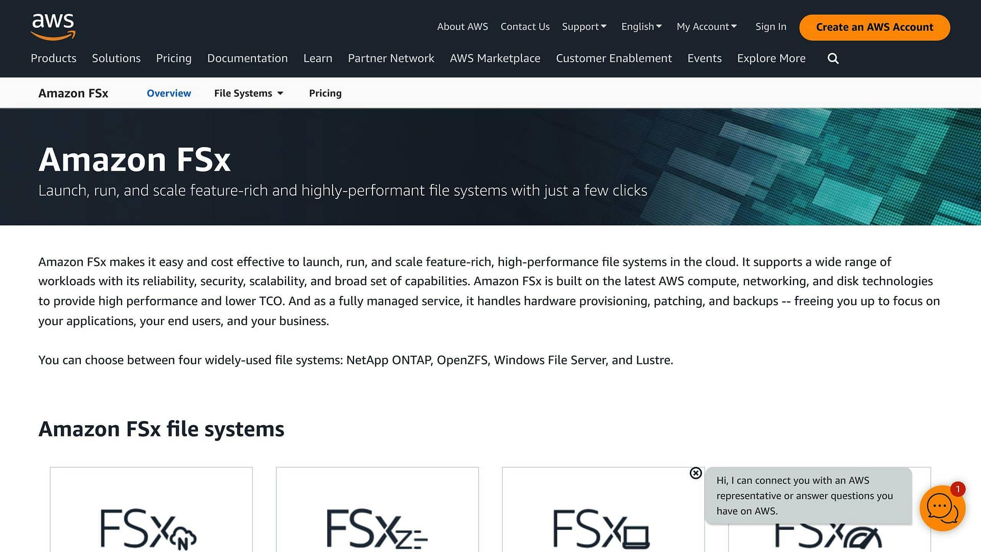Click the Create an AWS Account button
Viewport: 981px width, 552px height.
click(874, 27)
